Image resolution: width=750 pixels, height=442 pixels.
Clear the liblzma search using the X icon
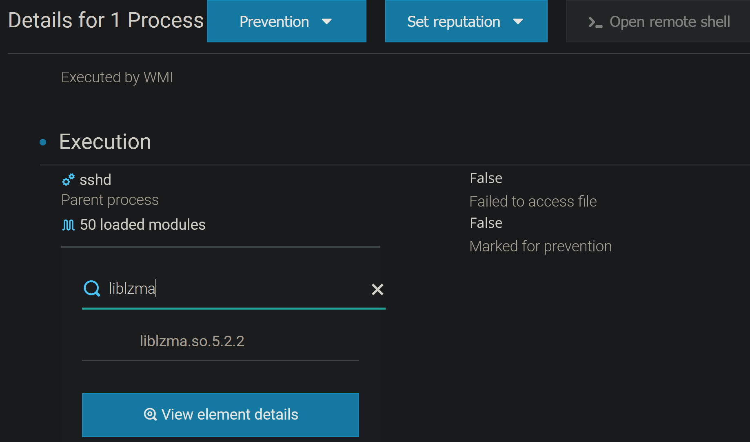[377, 290]
